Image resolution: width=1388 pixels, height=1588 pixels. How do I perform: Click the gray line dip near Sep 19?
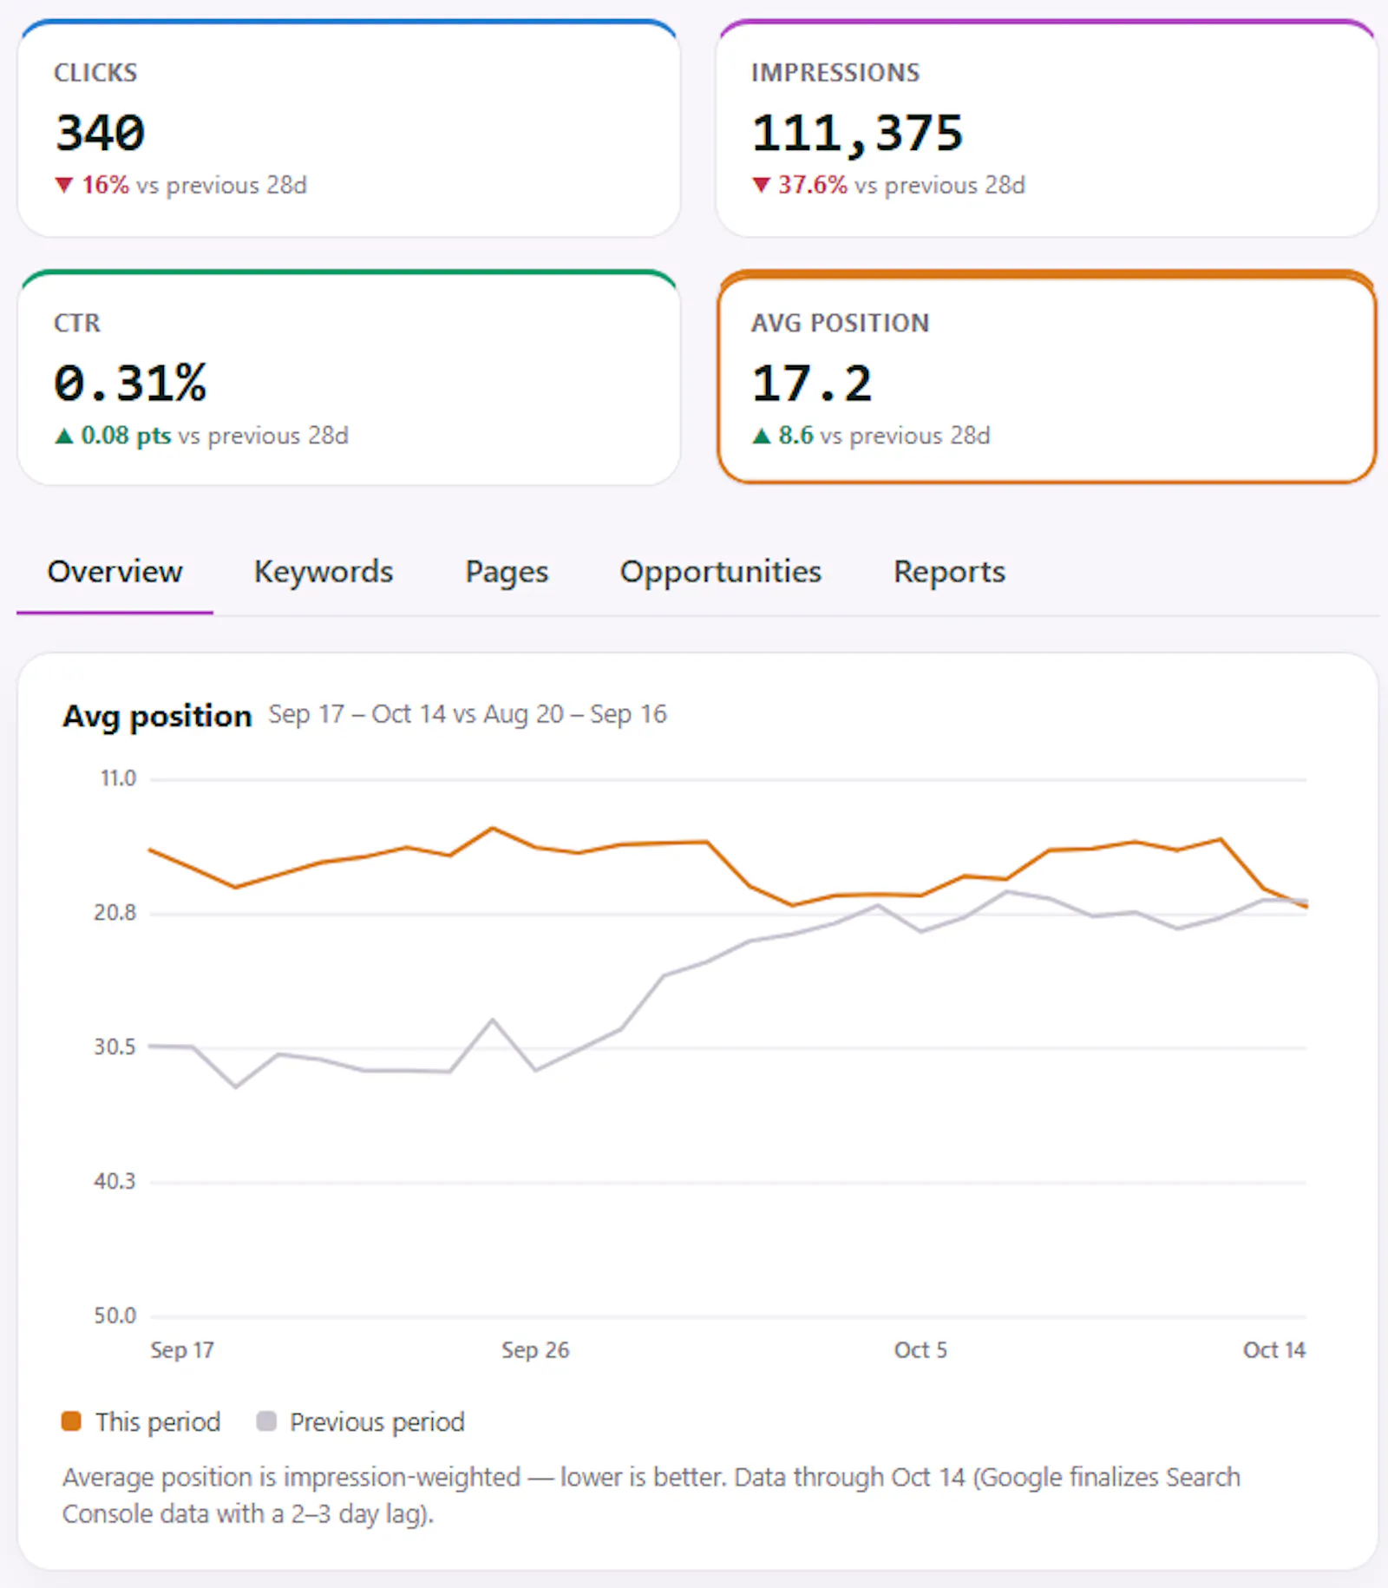tap(236, 1086)
